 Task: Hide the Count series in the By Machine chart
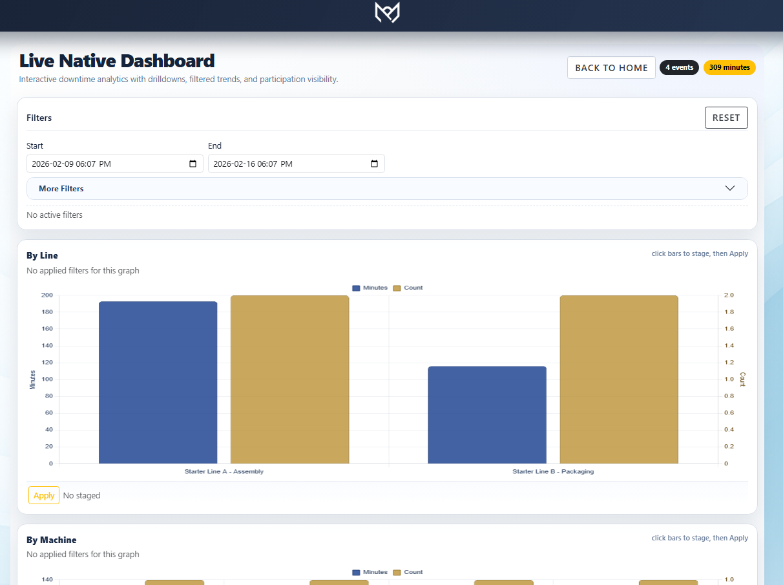tap(408, 572)
